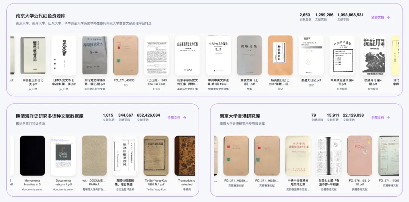Open the 杨尚昆日记 orange cover
Viewport: 409px width, 202px height.
280,56
